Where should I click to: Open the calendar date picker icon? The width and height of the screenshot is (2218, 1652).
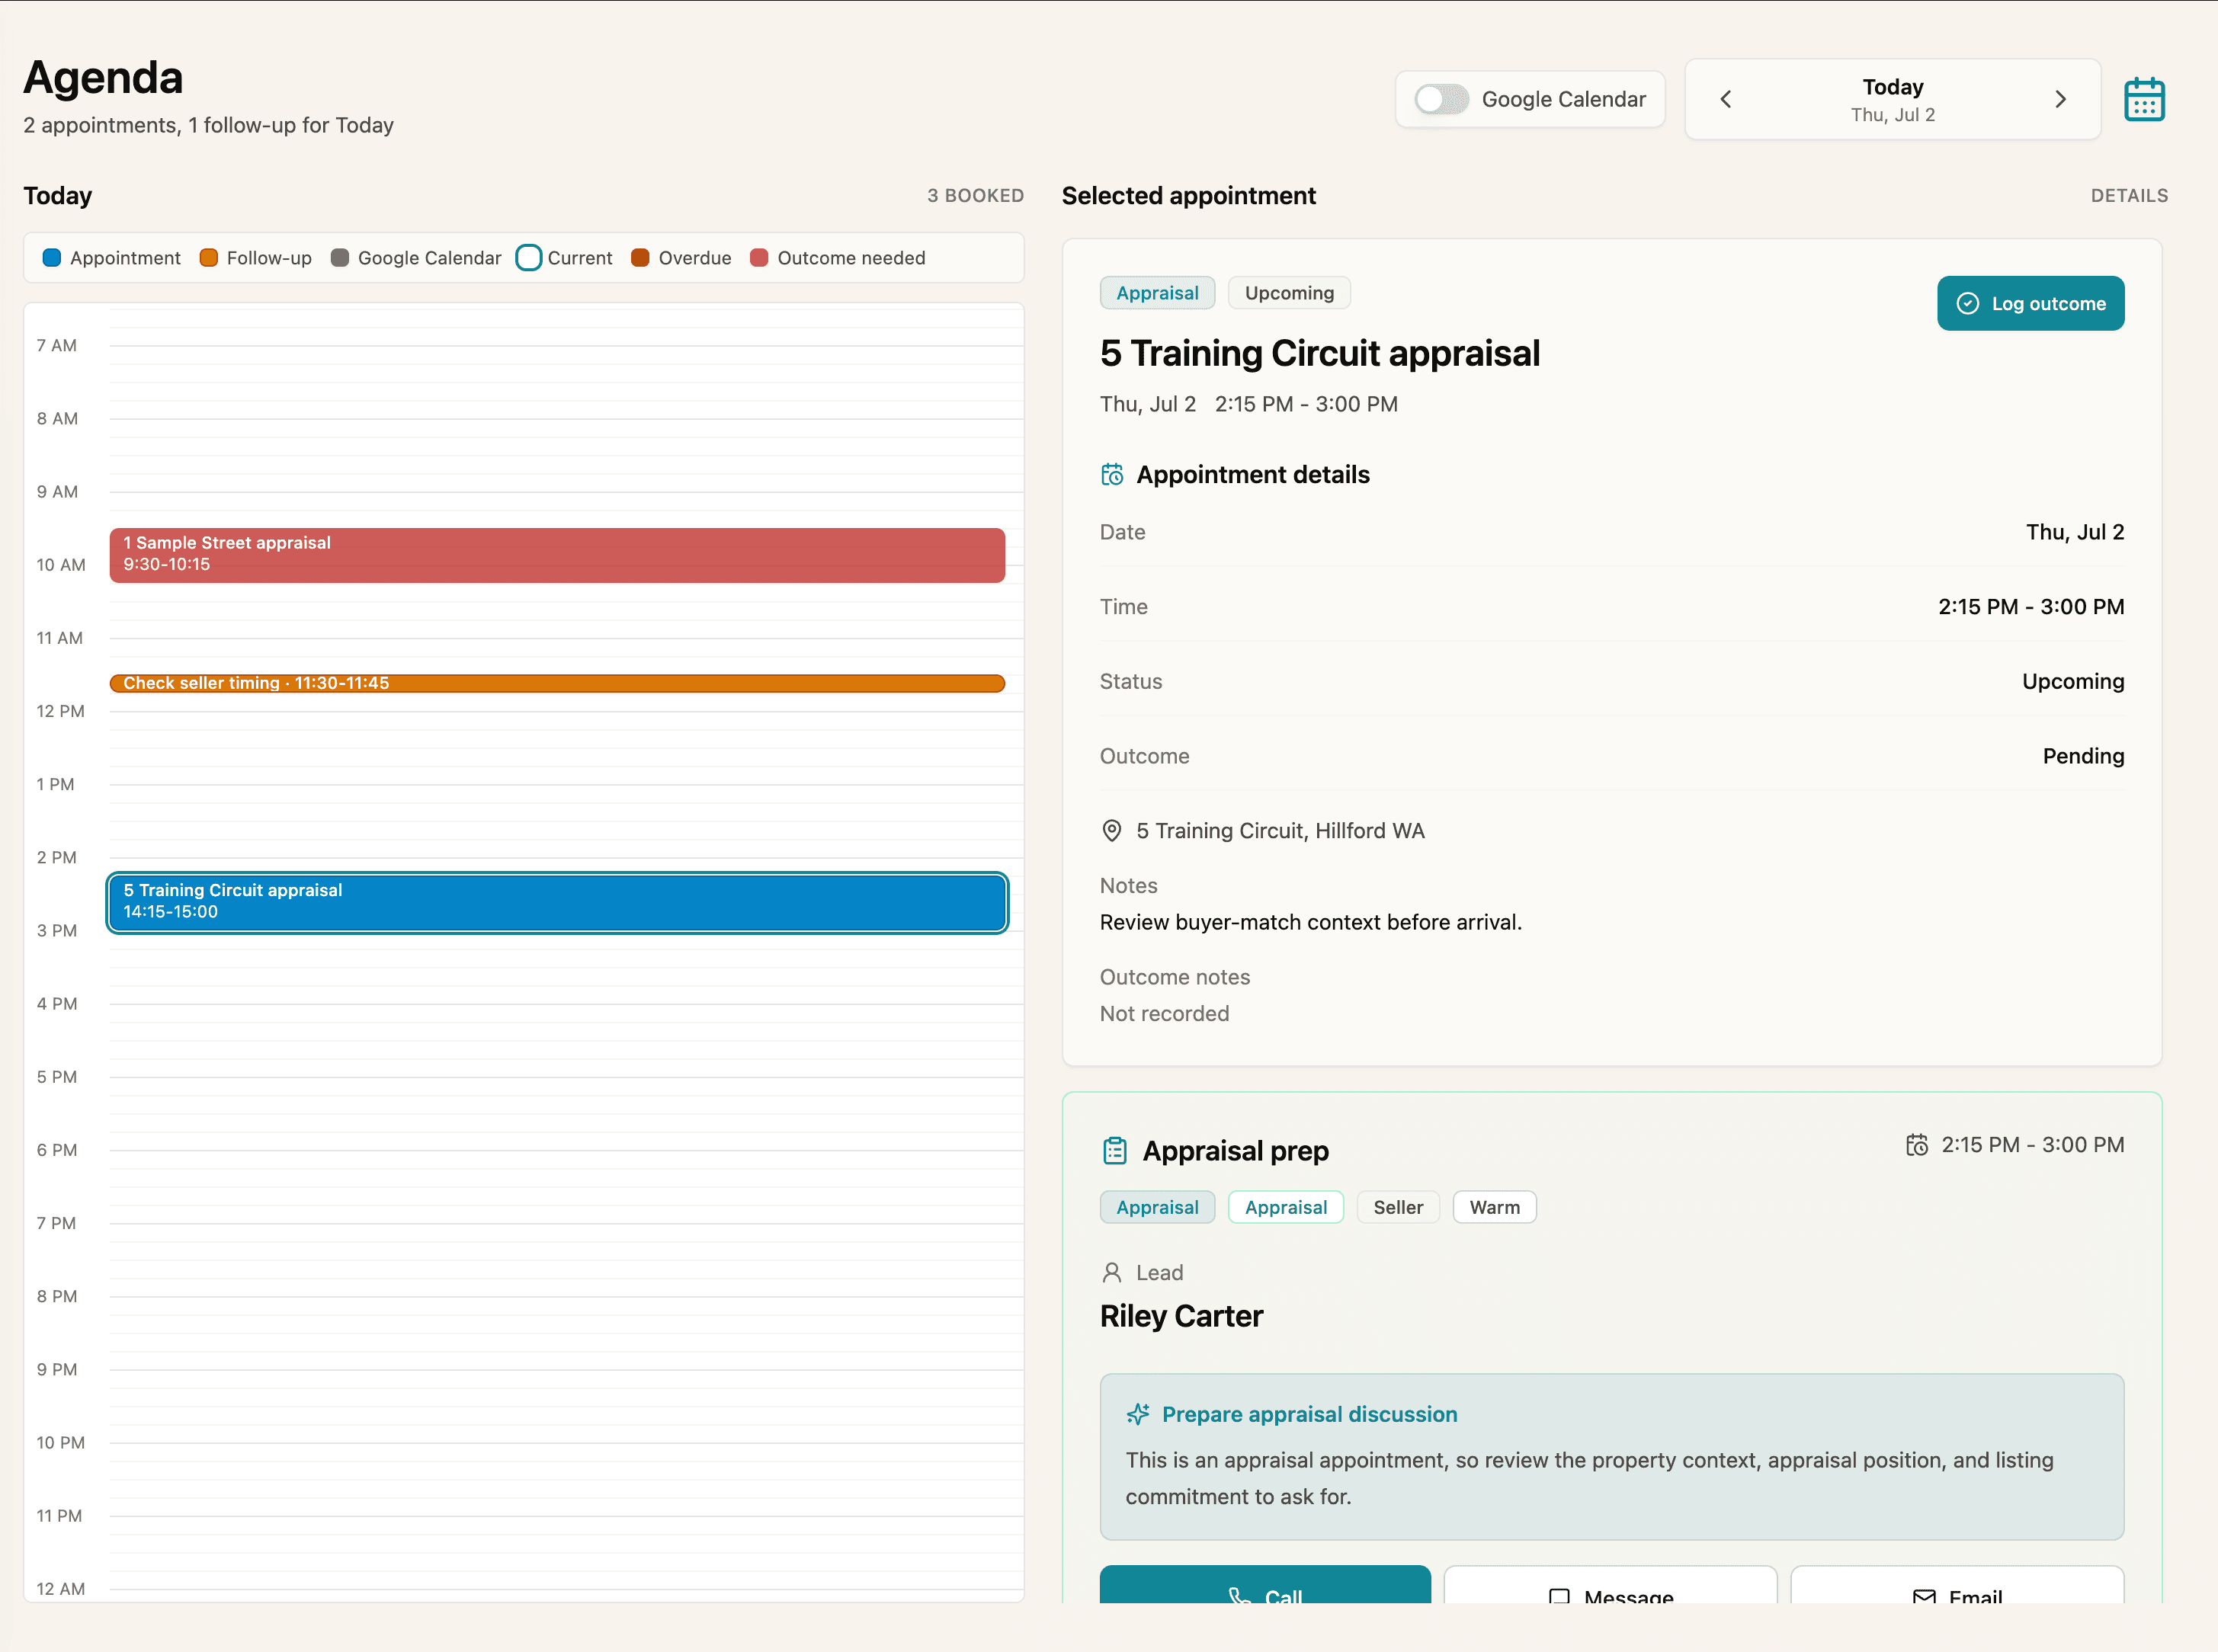2144,99
